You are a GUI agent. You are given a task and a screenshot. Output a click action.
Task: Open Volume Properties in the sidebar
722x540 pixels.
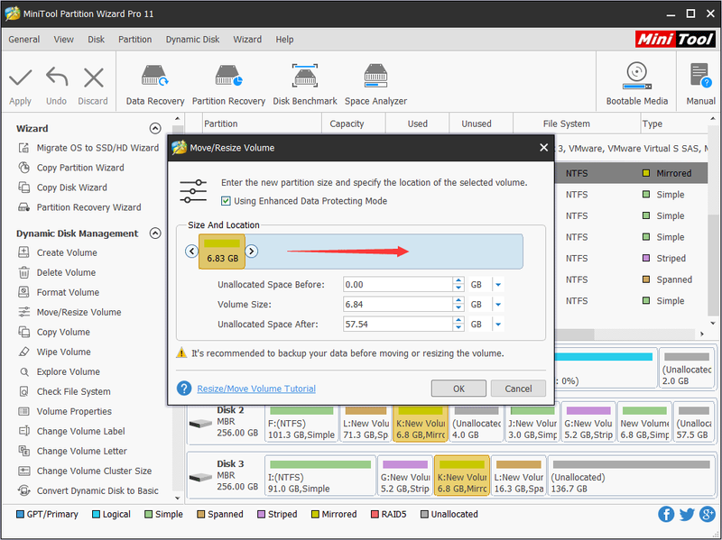pos(65,411)
